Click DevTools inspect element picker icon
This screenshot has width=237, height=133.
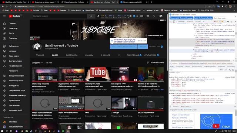pos(171,21)
